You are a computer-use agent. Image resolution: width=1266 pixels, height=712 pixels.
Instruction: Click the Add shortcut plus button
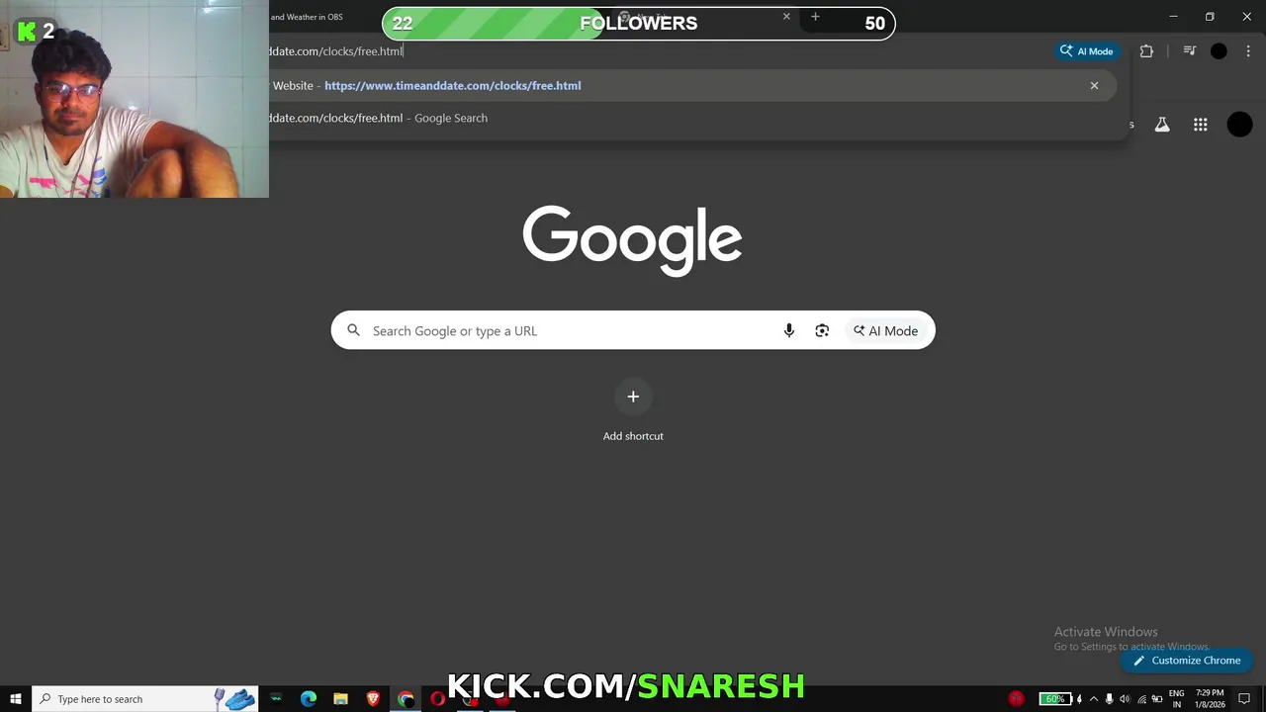(633, 397)
